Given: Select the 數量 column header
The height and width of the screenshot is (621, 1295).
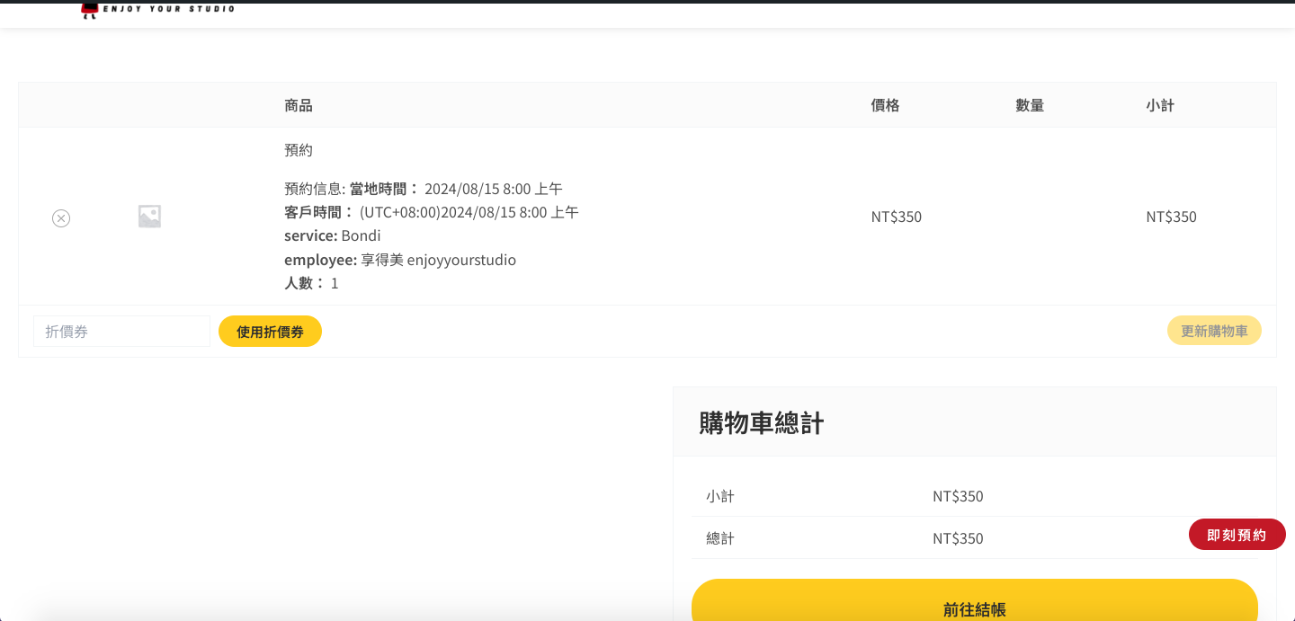Looking at the screenshot, I should 1030,105.
